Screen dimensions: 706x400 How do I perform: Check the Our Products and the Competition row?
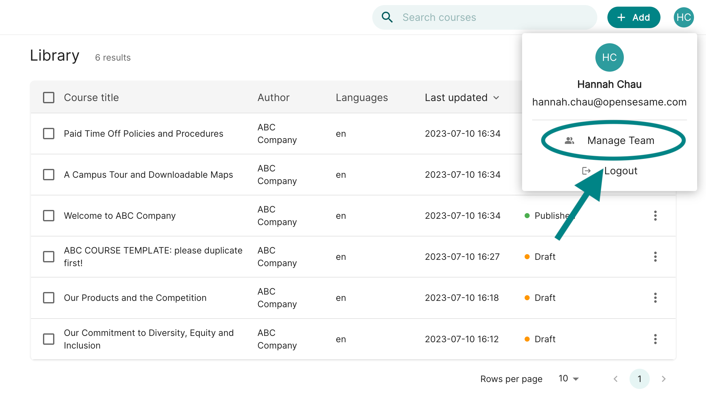(49, 298)
